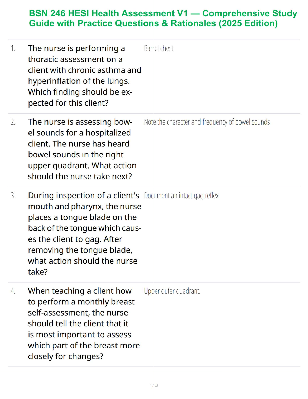The image size is (308, 399).
Task: Click the page number 1 / 33 footer
Action: click(x=154, y=385)
